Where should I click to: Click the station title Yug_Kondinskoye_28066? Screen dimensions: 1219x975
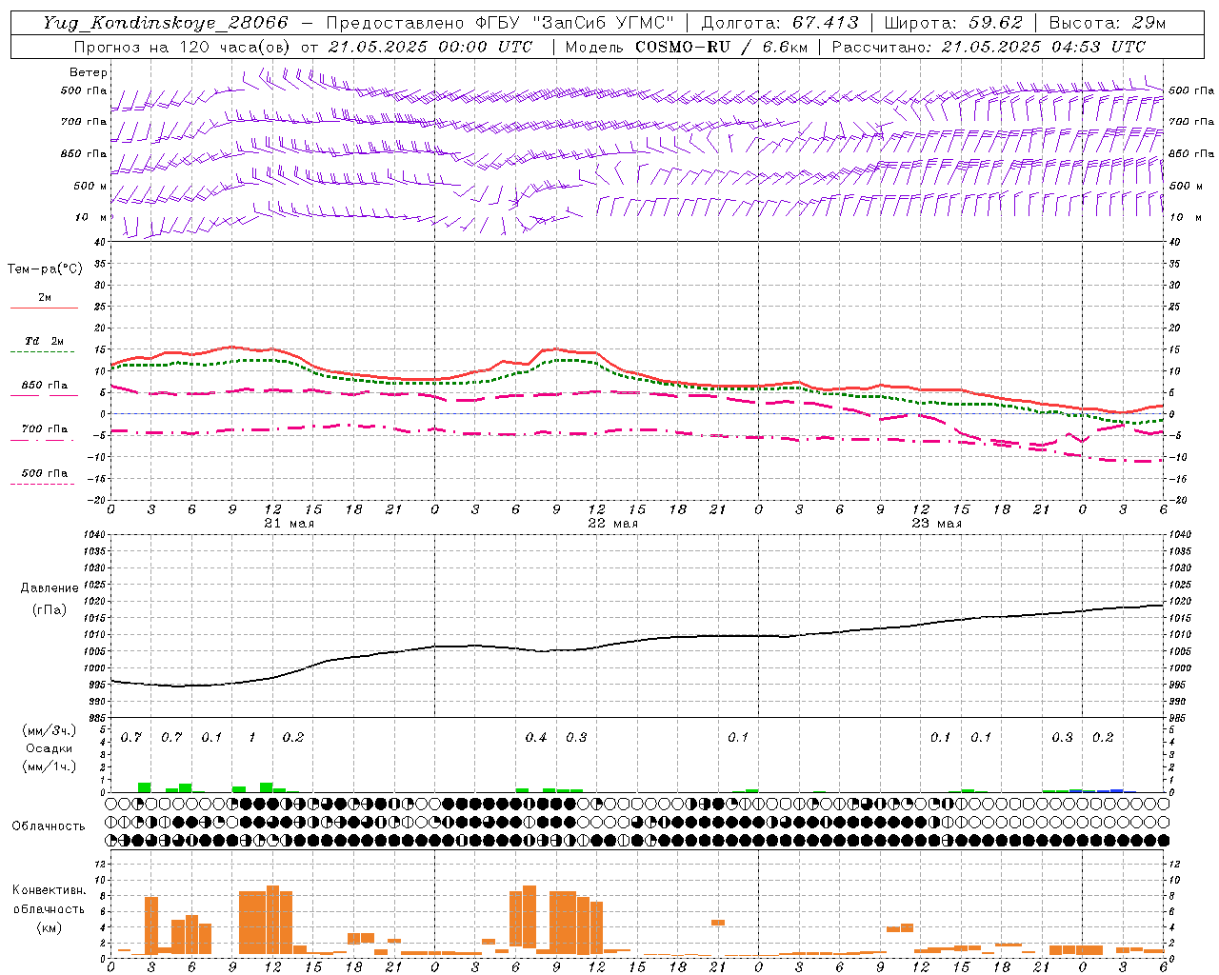166,23
